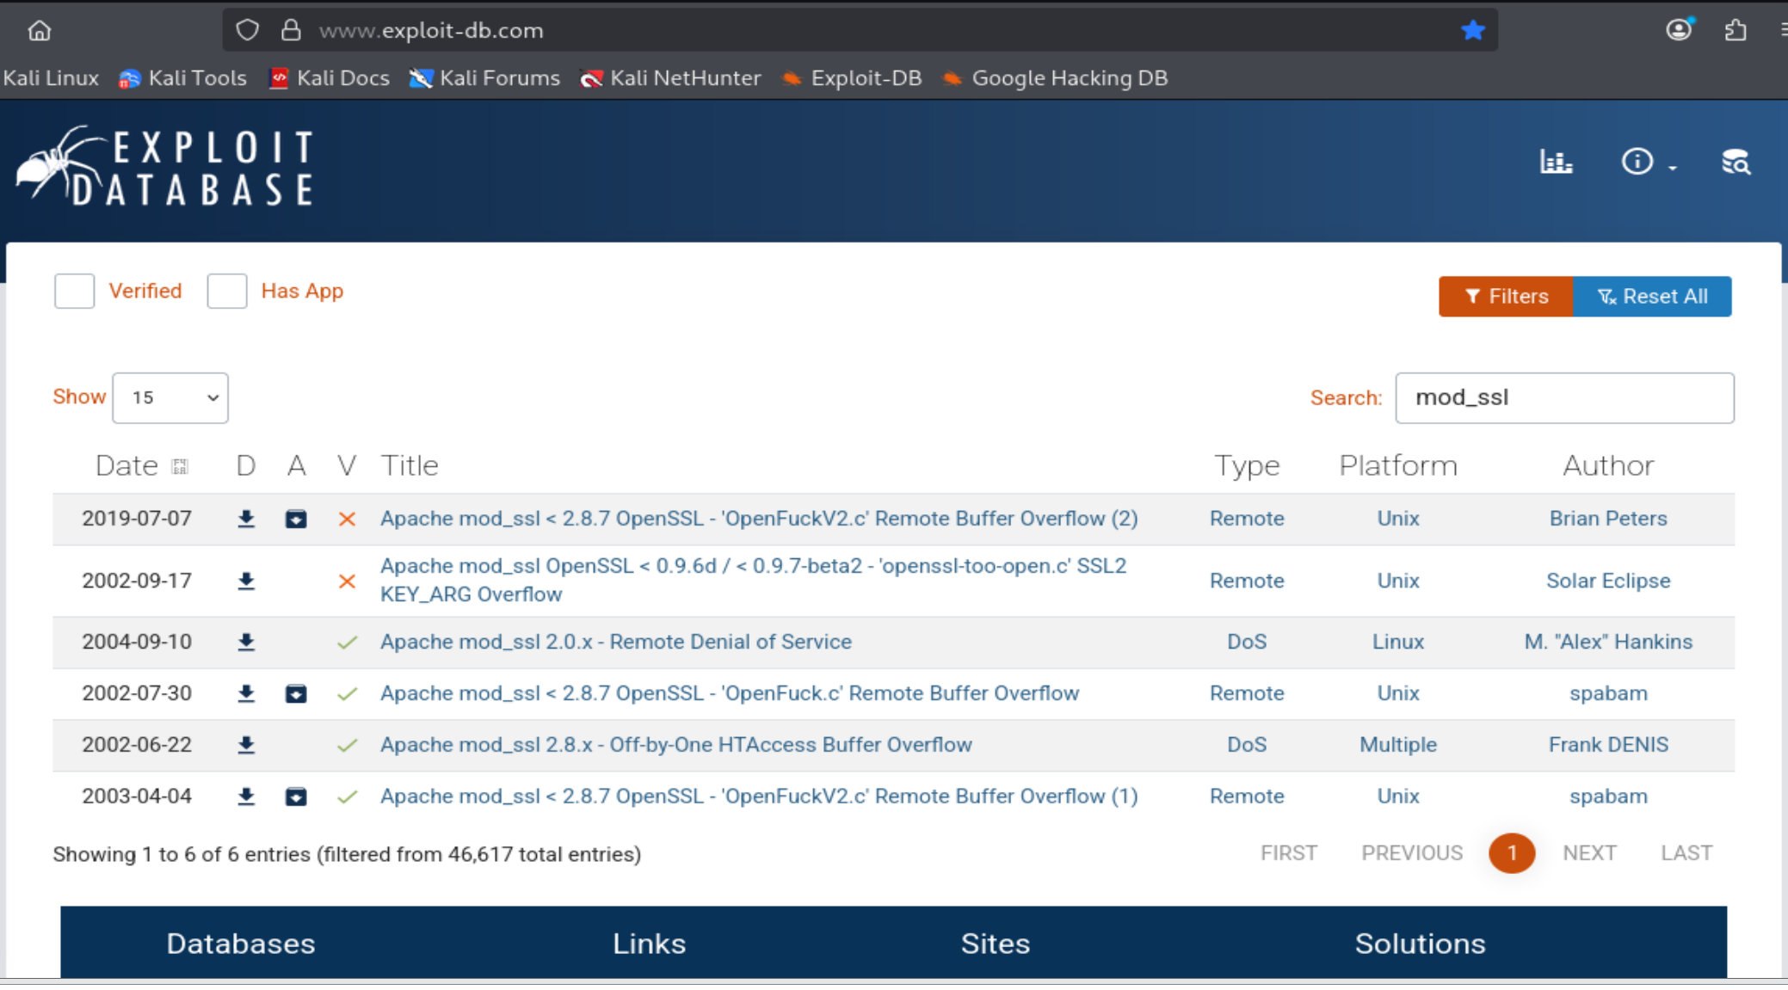The image size is (1788, 990).
Task: Click the unverified X icon for 2019-07-07 row
Action: tap(347, 519)
